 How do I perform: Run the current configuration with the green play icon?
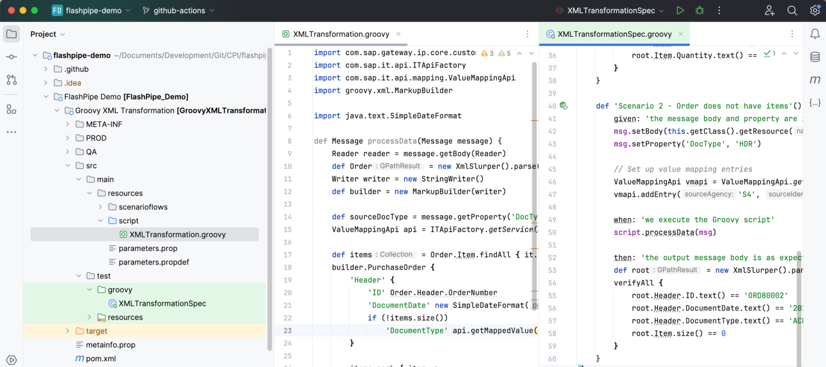pyautogui.click(x=680, y=10)
